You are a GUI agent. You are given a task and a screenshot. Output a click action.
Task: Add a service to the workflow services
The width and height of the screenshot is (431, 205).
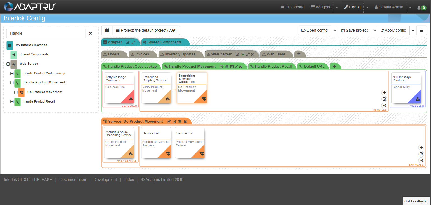tap(384, 92)
